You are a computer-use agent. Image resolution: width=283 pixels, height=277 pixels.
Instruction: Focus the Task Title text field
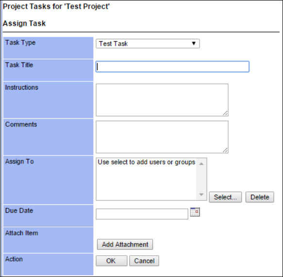pos(172,67)
